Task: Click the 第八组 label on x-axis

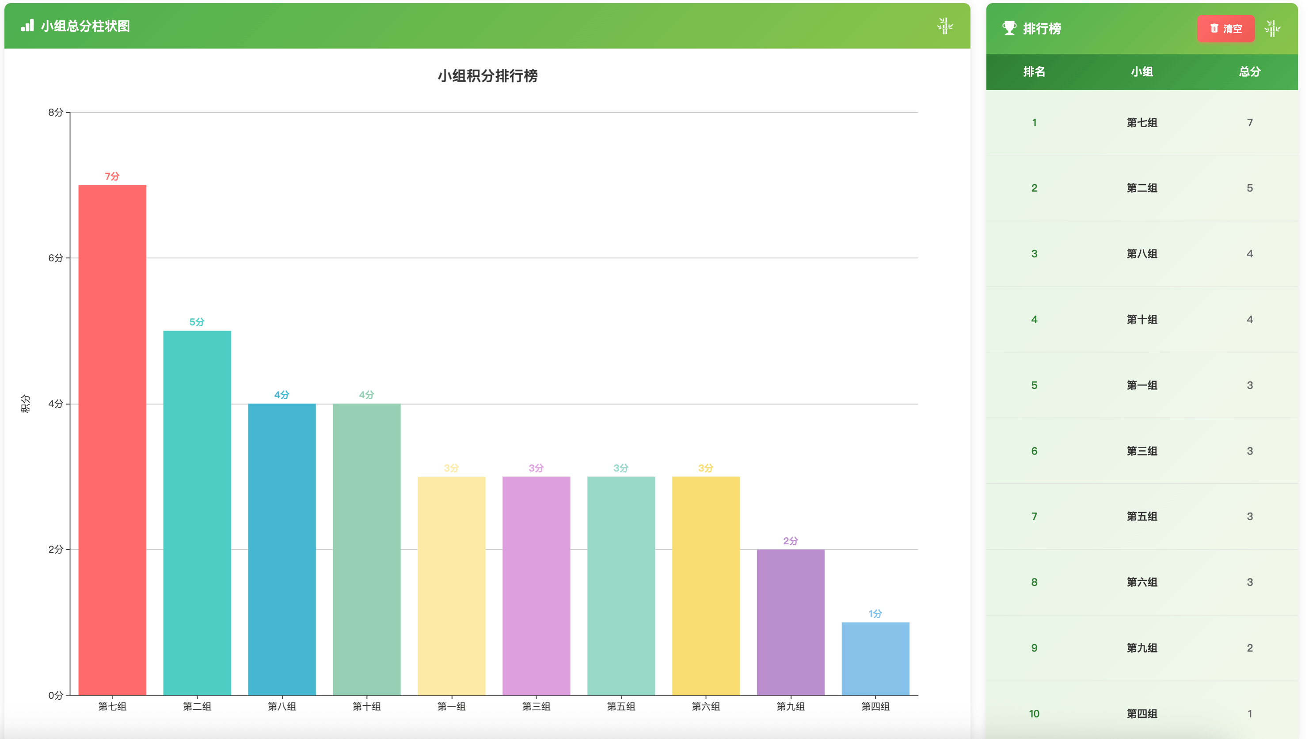Action: point(282,706)
